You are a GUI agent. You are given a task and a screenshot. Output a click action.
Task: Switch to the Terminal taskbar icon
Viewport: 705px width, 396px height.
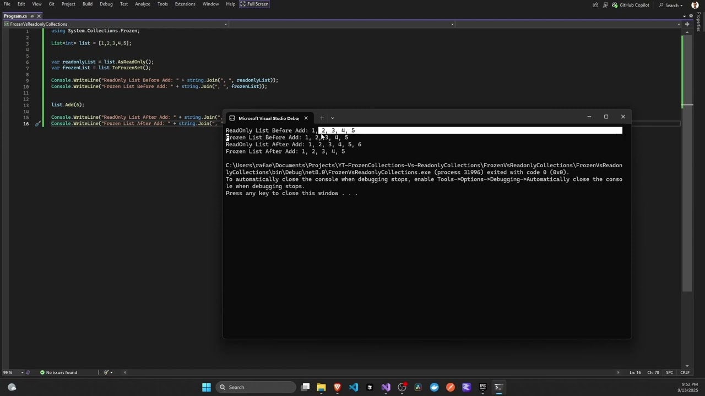[498, 387]
